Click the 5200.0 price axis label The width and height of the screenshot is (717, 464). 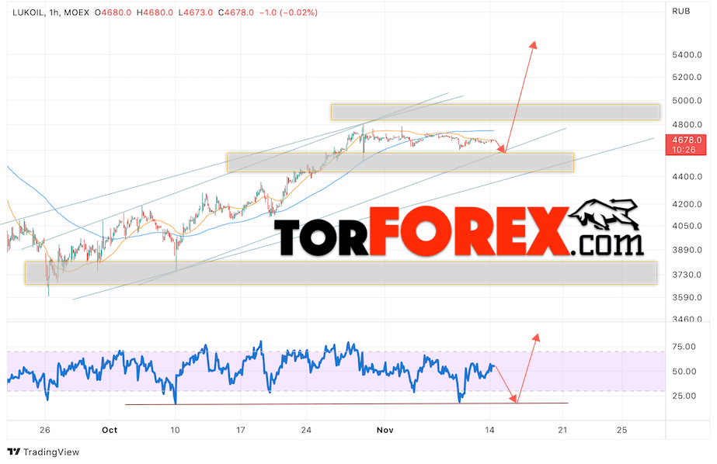[x=687, y=77]
